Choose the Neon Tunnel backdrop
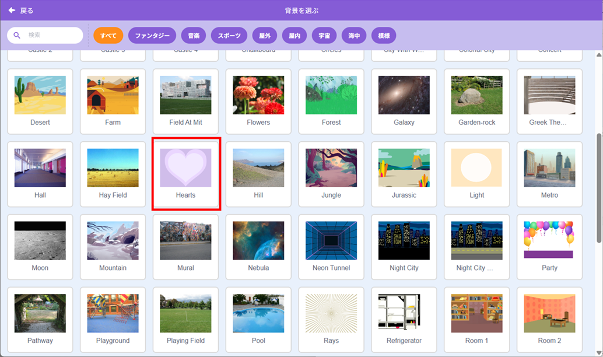The image size is (603, 357). point(331,247)
